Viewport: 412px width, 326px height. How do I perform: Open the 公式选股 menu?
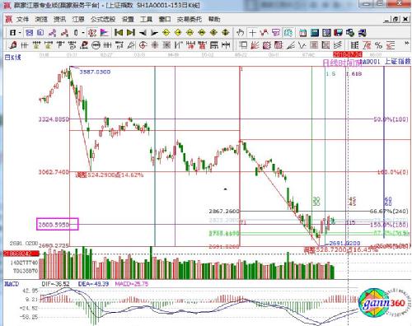coord(103,19)
